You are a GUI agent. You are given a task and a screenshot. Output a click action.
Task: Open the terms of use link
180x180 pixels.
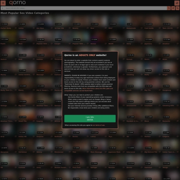pyautogui.click(x=99, y=125)
